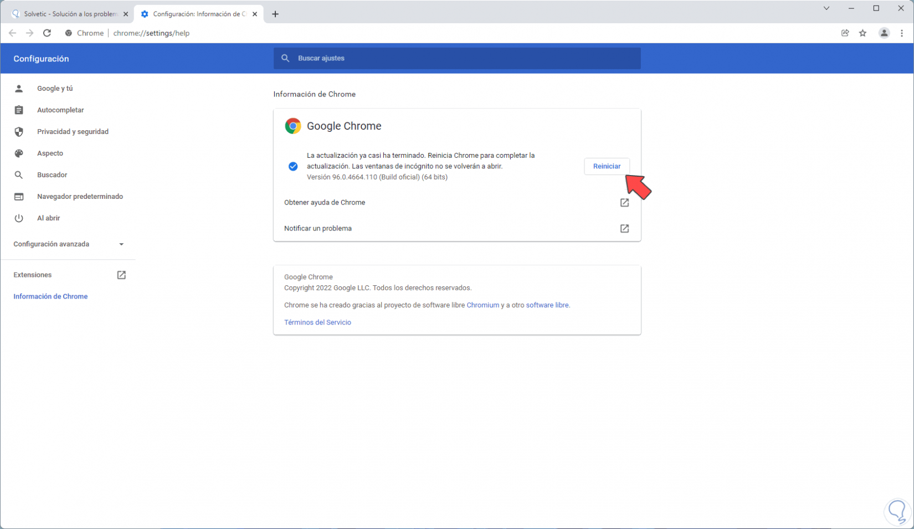Image resolution: width=914 pixels, height=529 pixels.
Task: Click the Copyright 2022 Google LLC text
Action: (378, 288)
